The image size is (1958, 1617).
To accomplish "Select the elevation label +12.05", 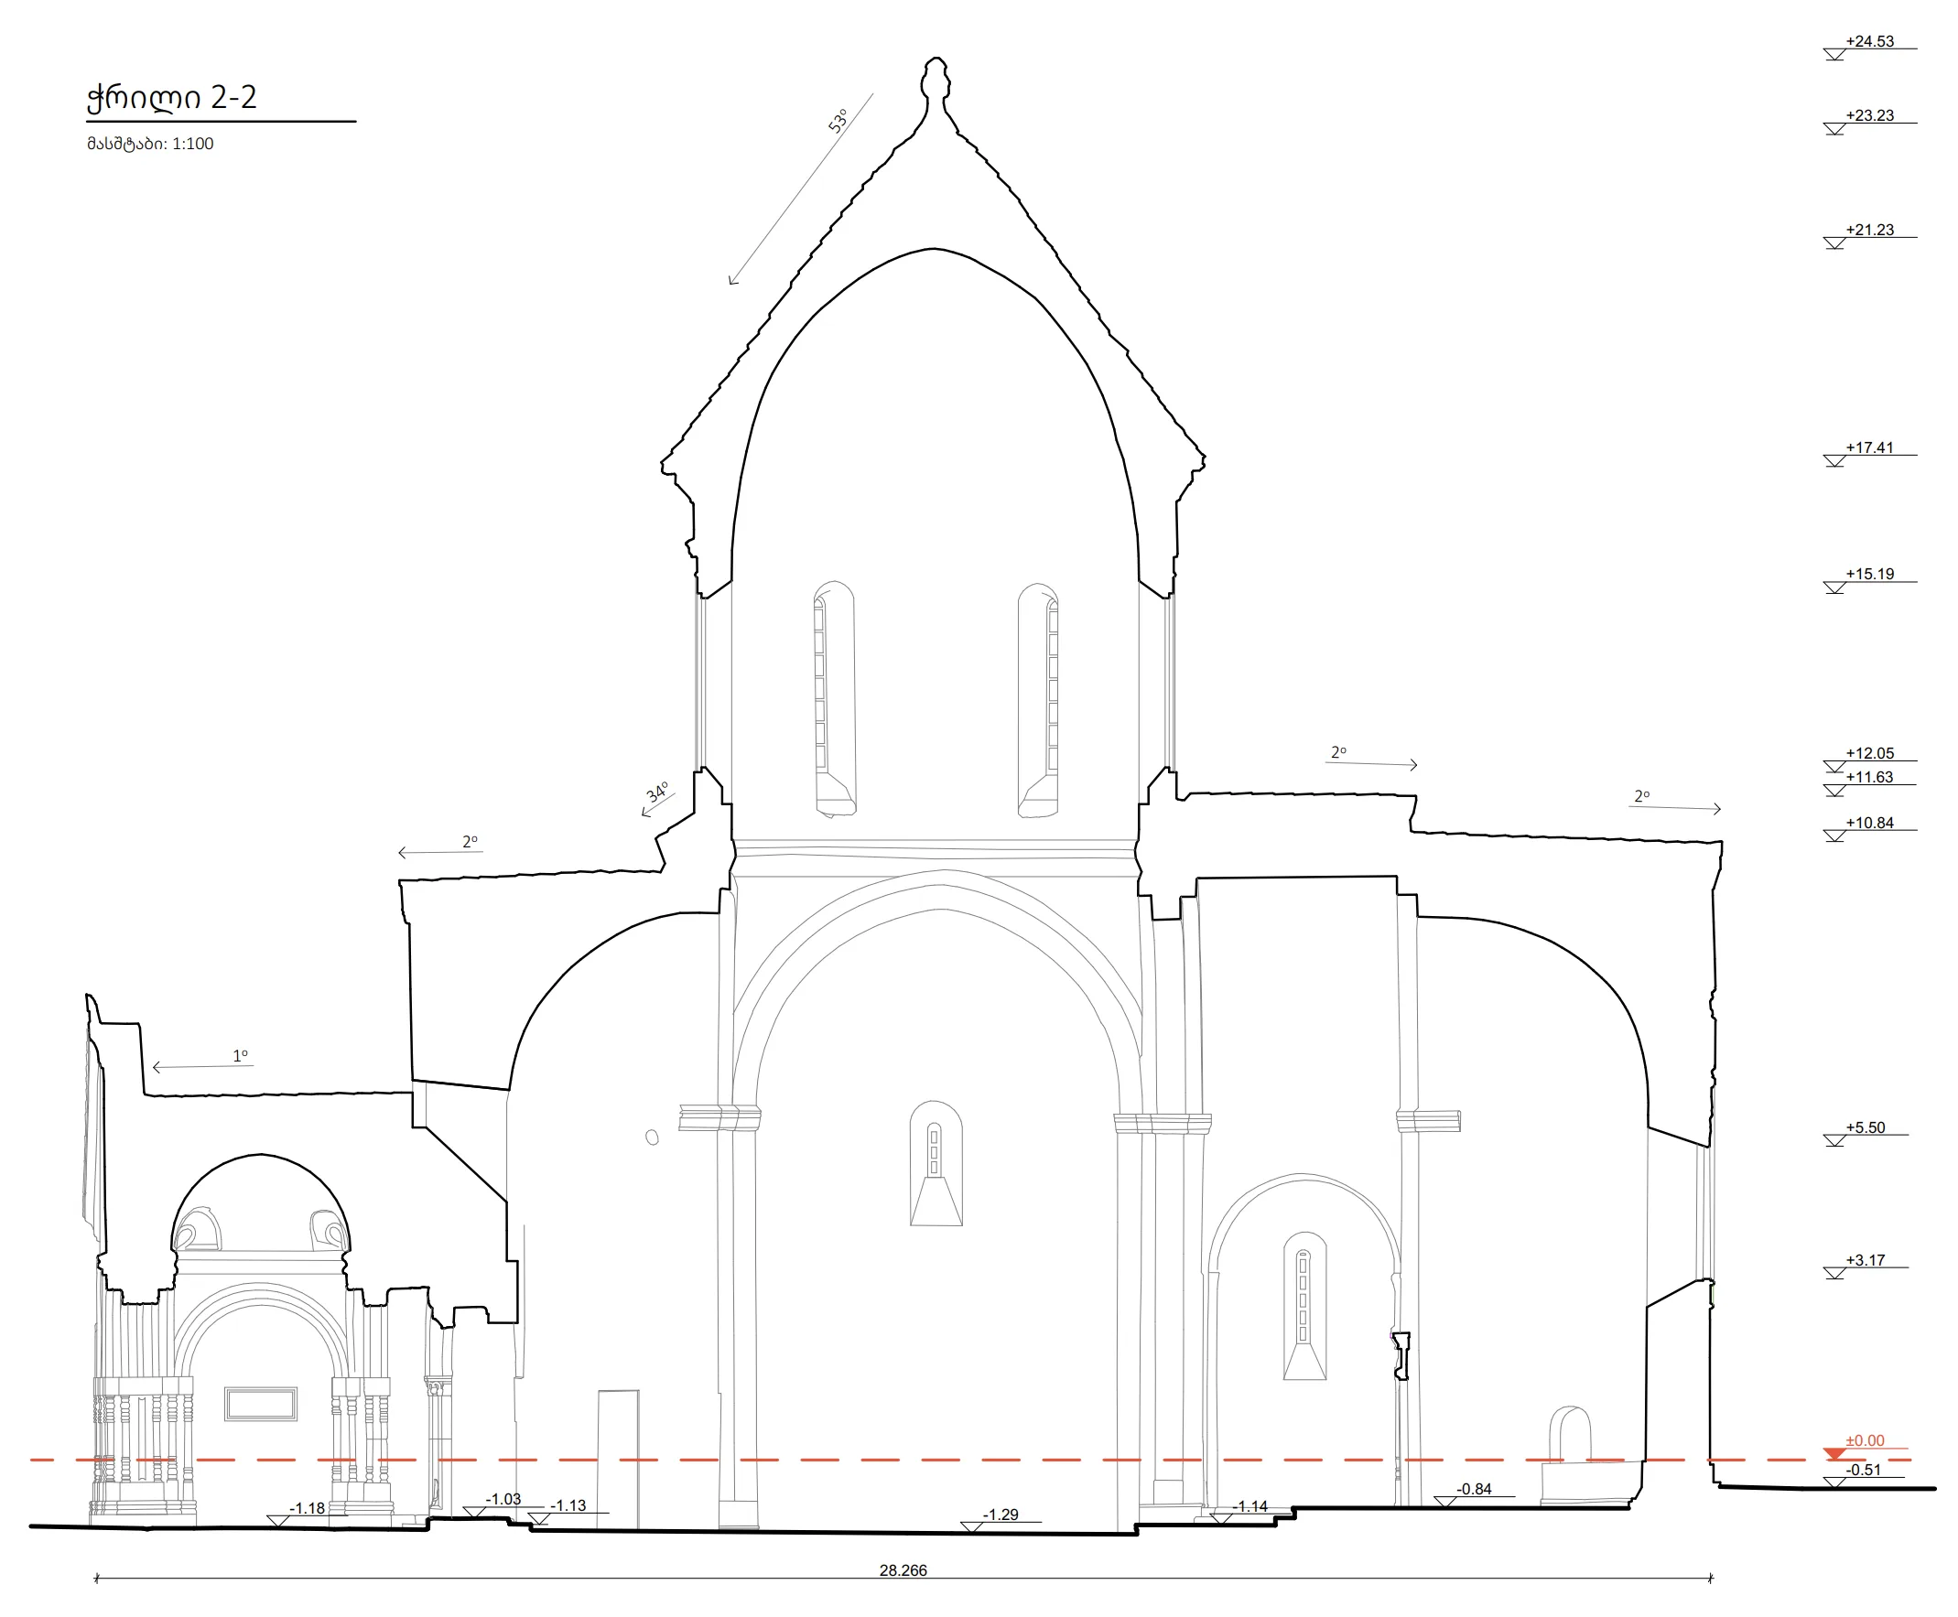I will click(1869, 752).
